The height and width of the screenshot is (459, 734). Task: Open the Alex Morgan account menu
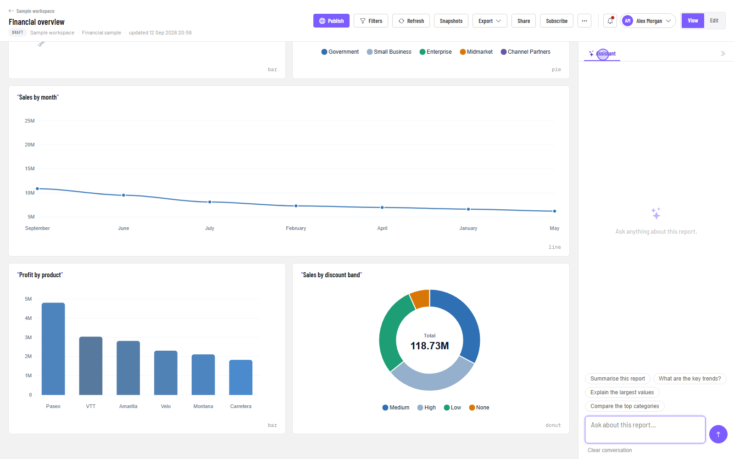pos(648,21)
